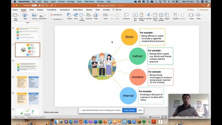Image resolution: width=222 pixels, height=125 pixels.
Task: Open the Review ribbon tab
Action: coord(89,10)
